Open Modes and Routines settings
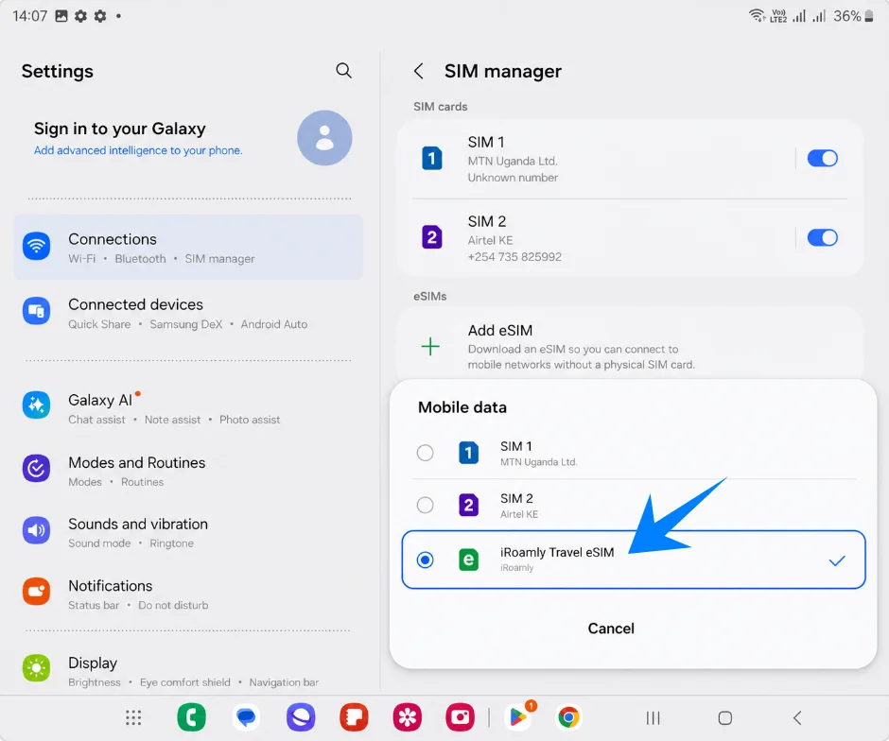 click(x=188, y=471)
